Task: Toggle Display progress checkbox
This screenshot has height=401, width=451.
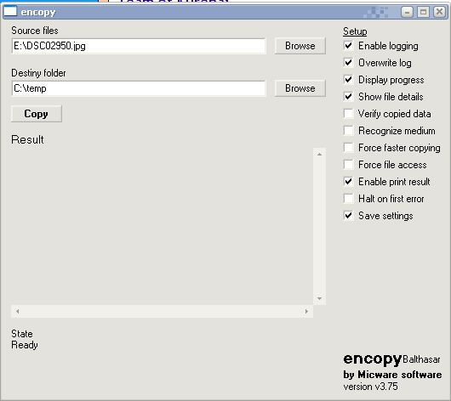Action: [348, 80]
